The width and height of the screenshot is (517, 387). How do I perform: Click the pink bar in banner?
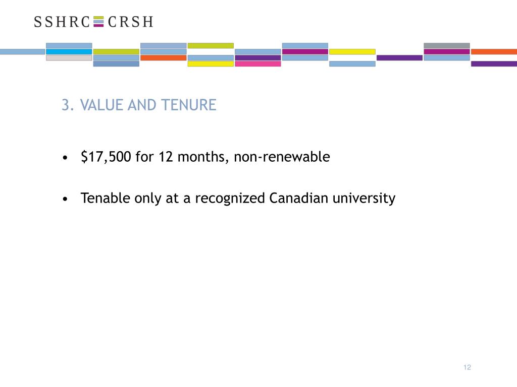[x=258, y=64]
